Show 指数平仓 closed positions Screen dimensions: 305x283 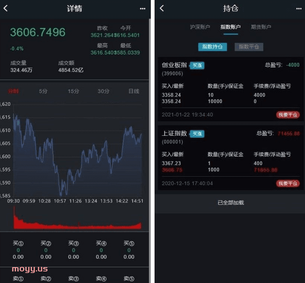(x=249, y=47)
